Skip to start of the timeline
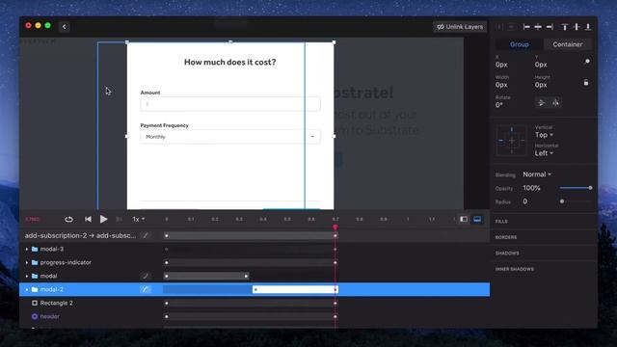 [88, 219]
